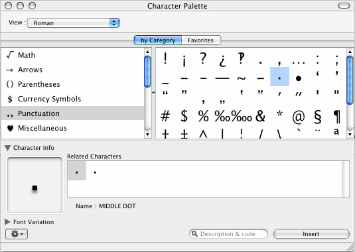Screen dimensions: 355x252
Task: Select the plus sign character
Action: pos(165,134)
